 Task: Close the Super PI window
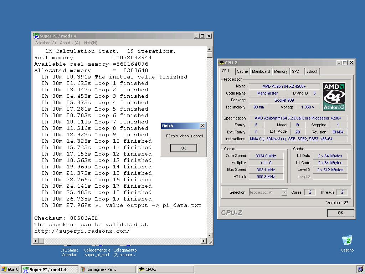pyautogui.click(x=209, y=36)
